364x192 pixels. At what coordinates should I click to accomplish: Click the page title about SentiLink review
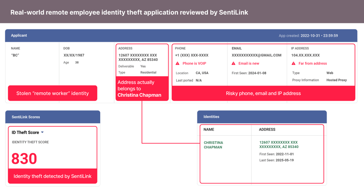(x=129, y=12)
